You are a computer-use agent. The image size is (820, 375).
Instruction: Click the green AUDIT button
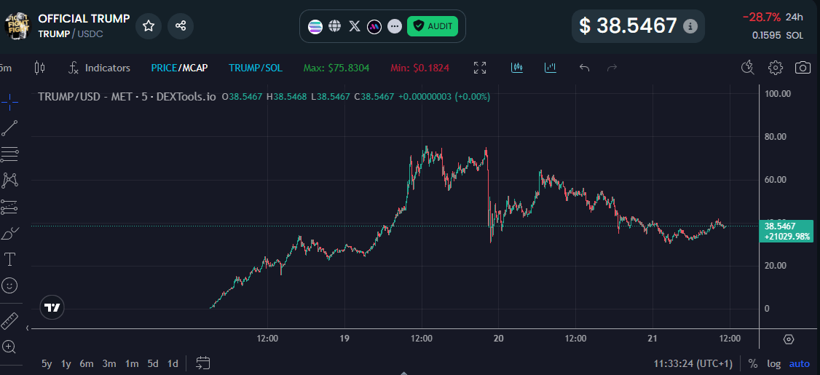tap(433, 26)
